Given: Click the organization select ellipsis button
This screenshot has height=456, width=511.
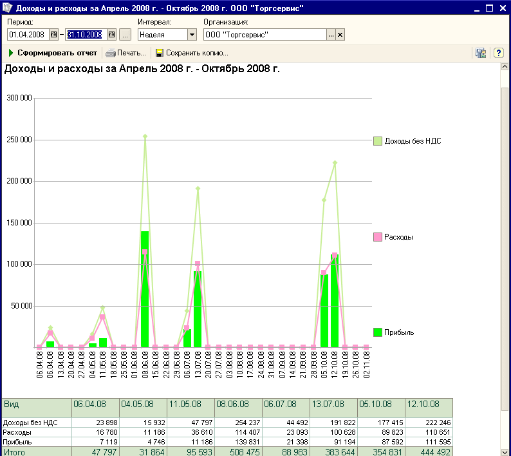Looking at the screenshot, I should point(331,35).
